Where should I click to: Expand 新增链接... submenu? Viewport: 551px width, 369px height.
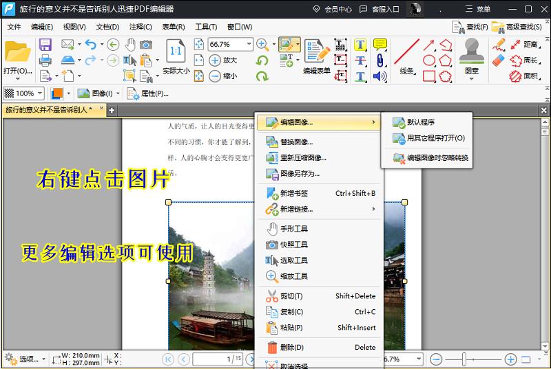coord(319,209)
